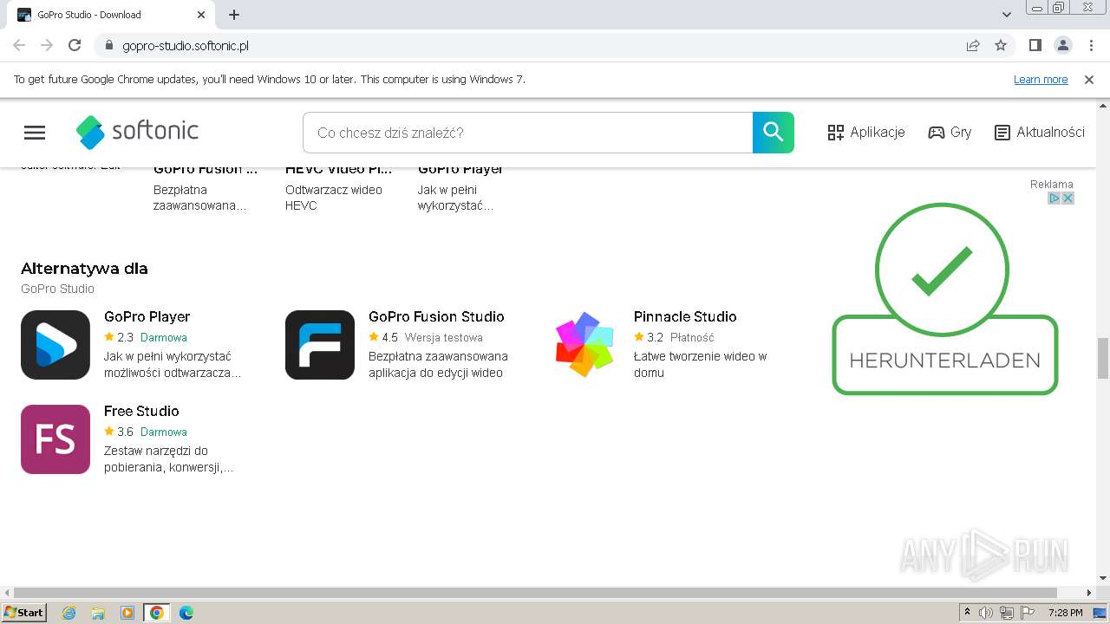Open the tab search dropdown arrow
This screenshot has height=624, width=1110.
[1007, 15]
